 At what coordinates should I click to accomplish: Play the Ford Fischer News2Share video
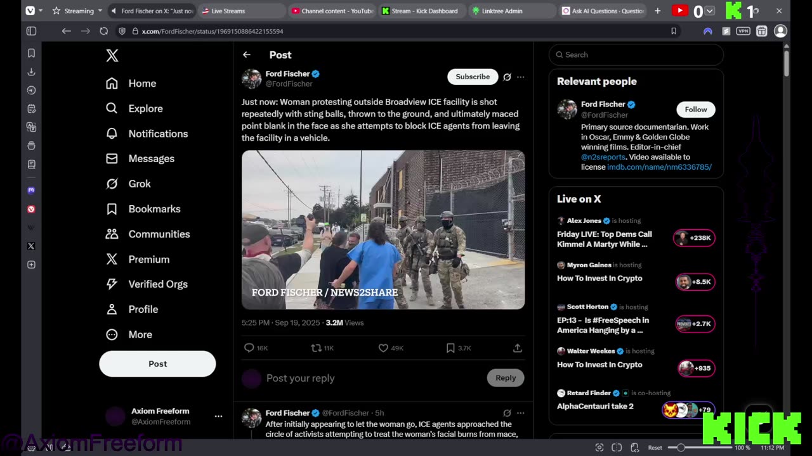tap(383, 230)
